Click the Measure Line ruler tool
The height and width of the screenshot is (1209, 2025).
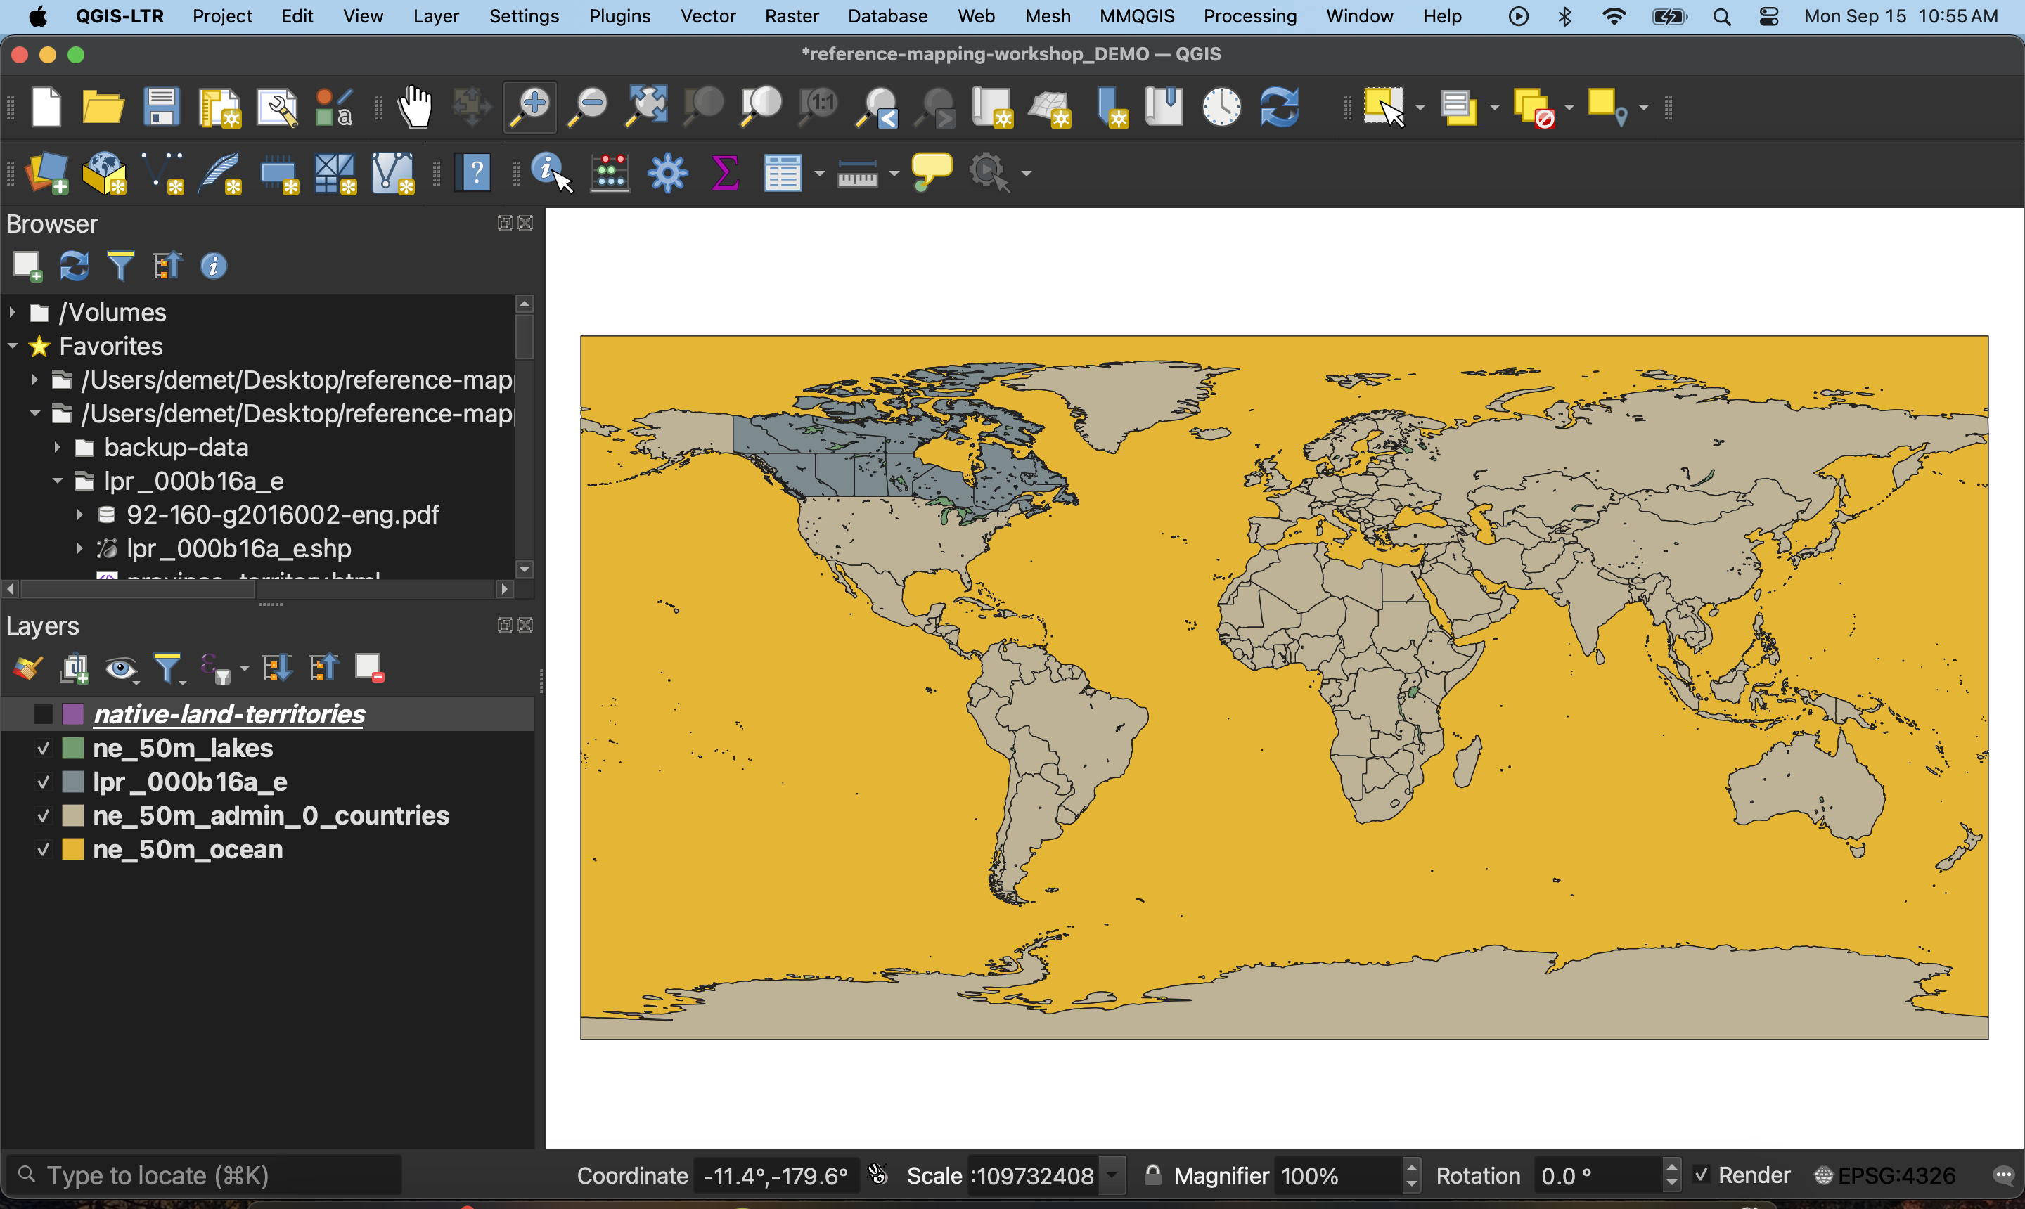pyautogui.click(x=856, y=173)
